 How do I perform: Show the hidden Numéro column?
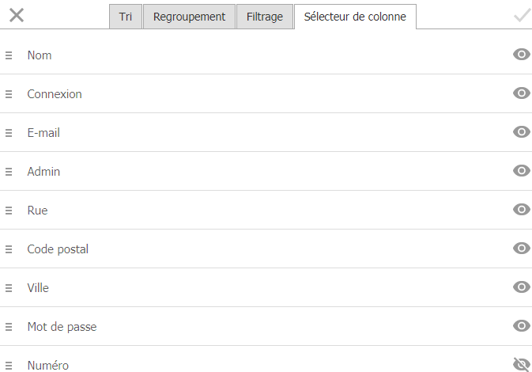[522, 365]
